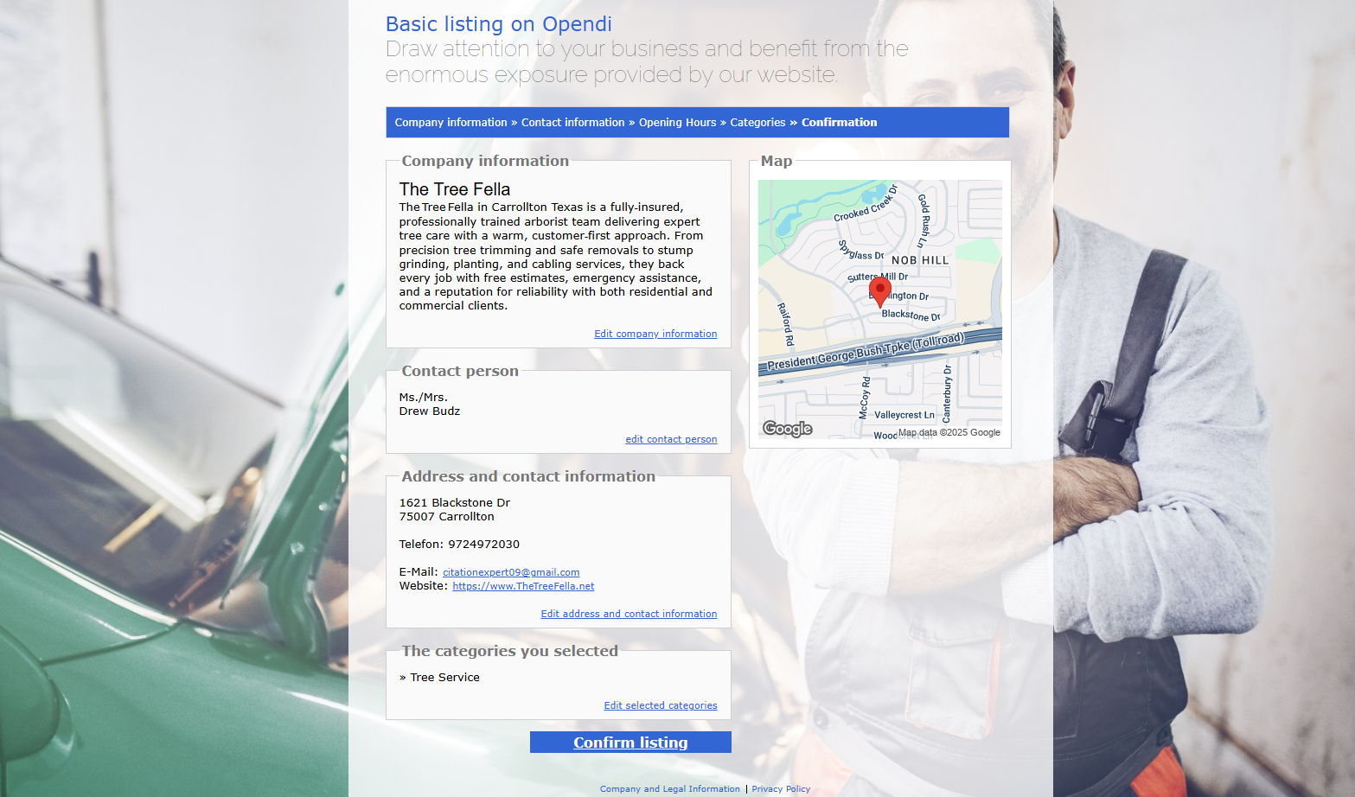Click the 1621 Blackstone Dr address text
The height and width of the screenshot is (797, 1355).
point(455,503)
